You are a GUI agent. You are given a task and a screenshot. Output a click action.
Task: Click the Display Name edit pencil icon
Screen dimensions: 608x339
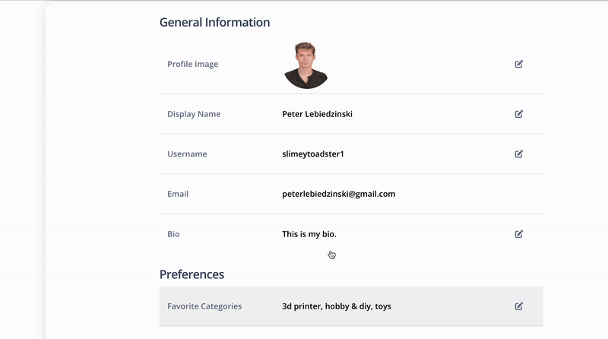519,114
